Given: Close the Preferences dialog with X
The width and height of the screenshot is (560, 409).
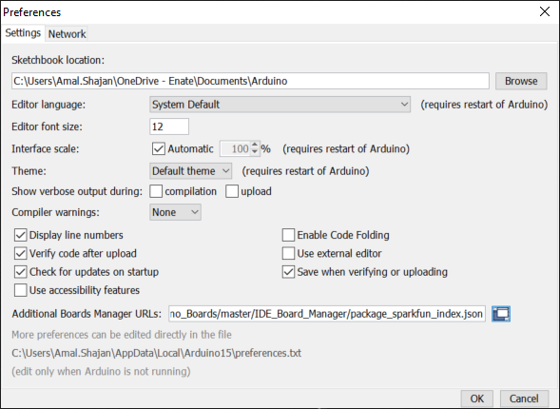Looking at the screenshot, I should pos(545,11).
